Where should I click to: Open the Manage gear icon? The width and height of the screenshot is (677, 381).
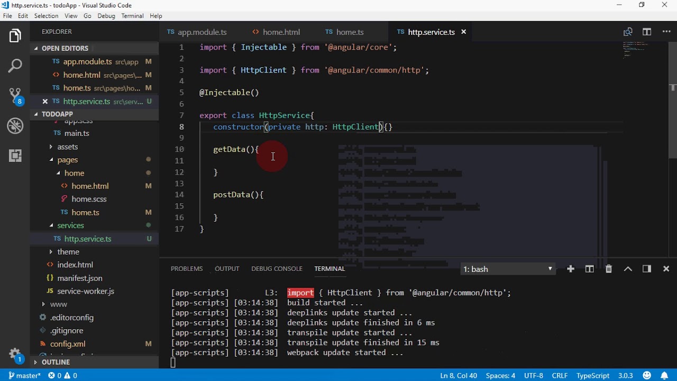tap(15, 355)
